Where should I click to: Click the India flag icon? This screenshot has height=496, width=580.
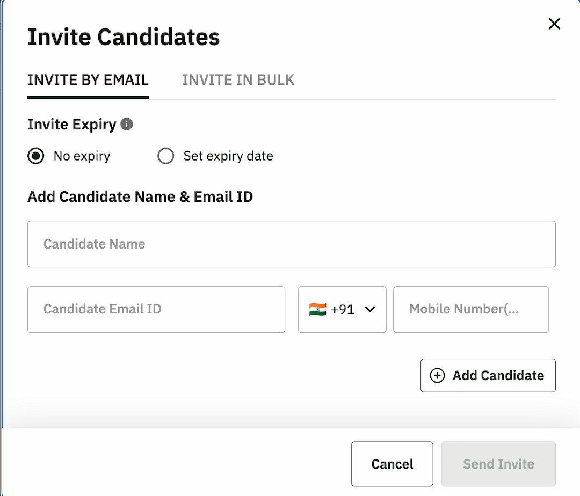pyautogui.click(x=317, y=309)
